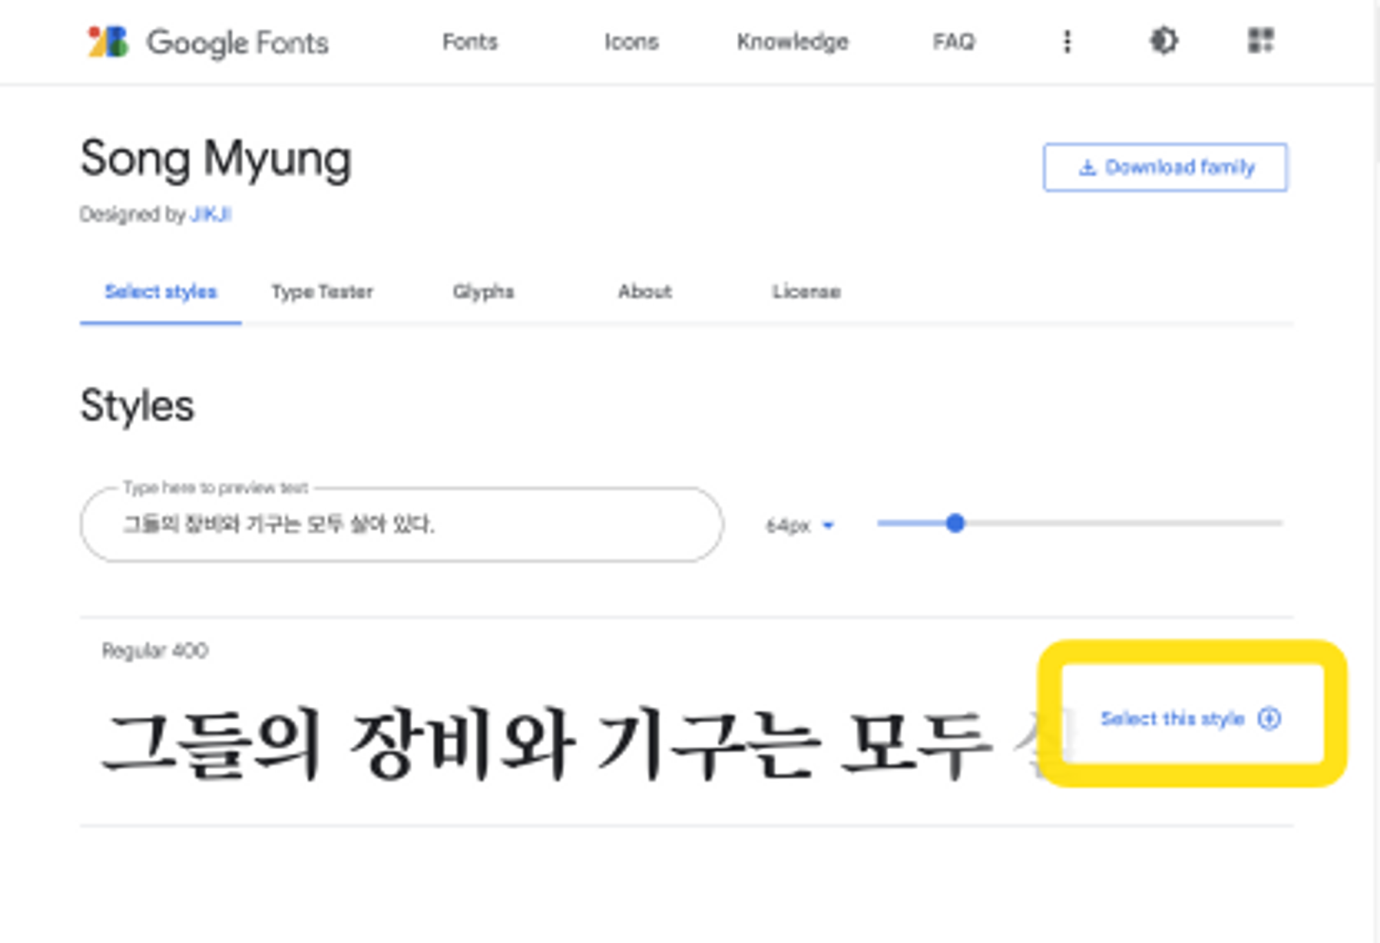Open the Icons navigation item
Screen dimensions: 1380x943
tap(631, 42)
